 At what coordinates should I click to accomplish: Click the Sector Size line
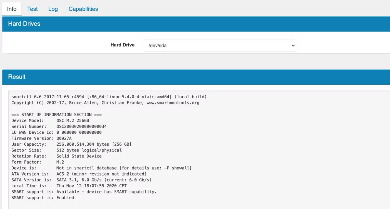(x=66, y=150)
